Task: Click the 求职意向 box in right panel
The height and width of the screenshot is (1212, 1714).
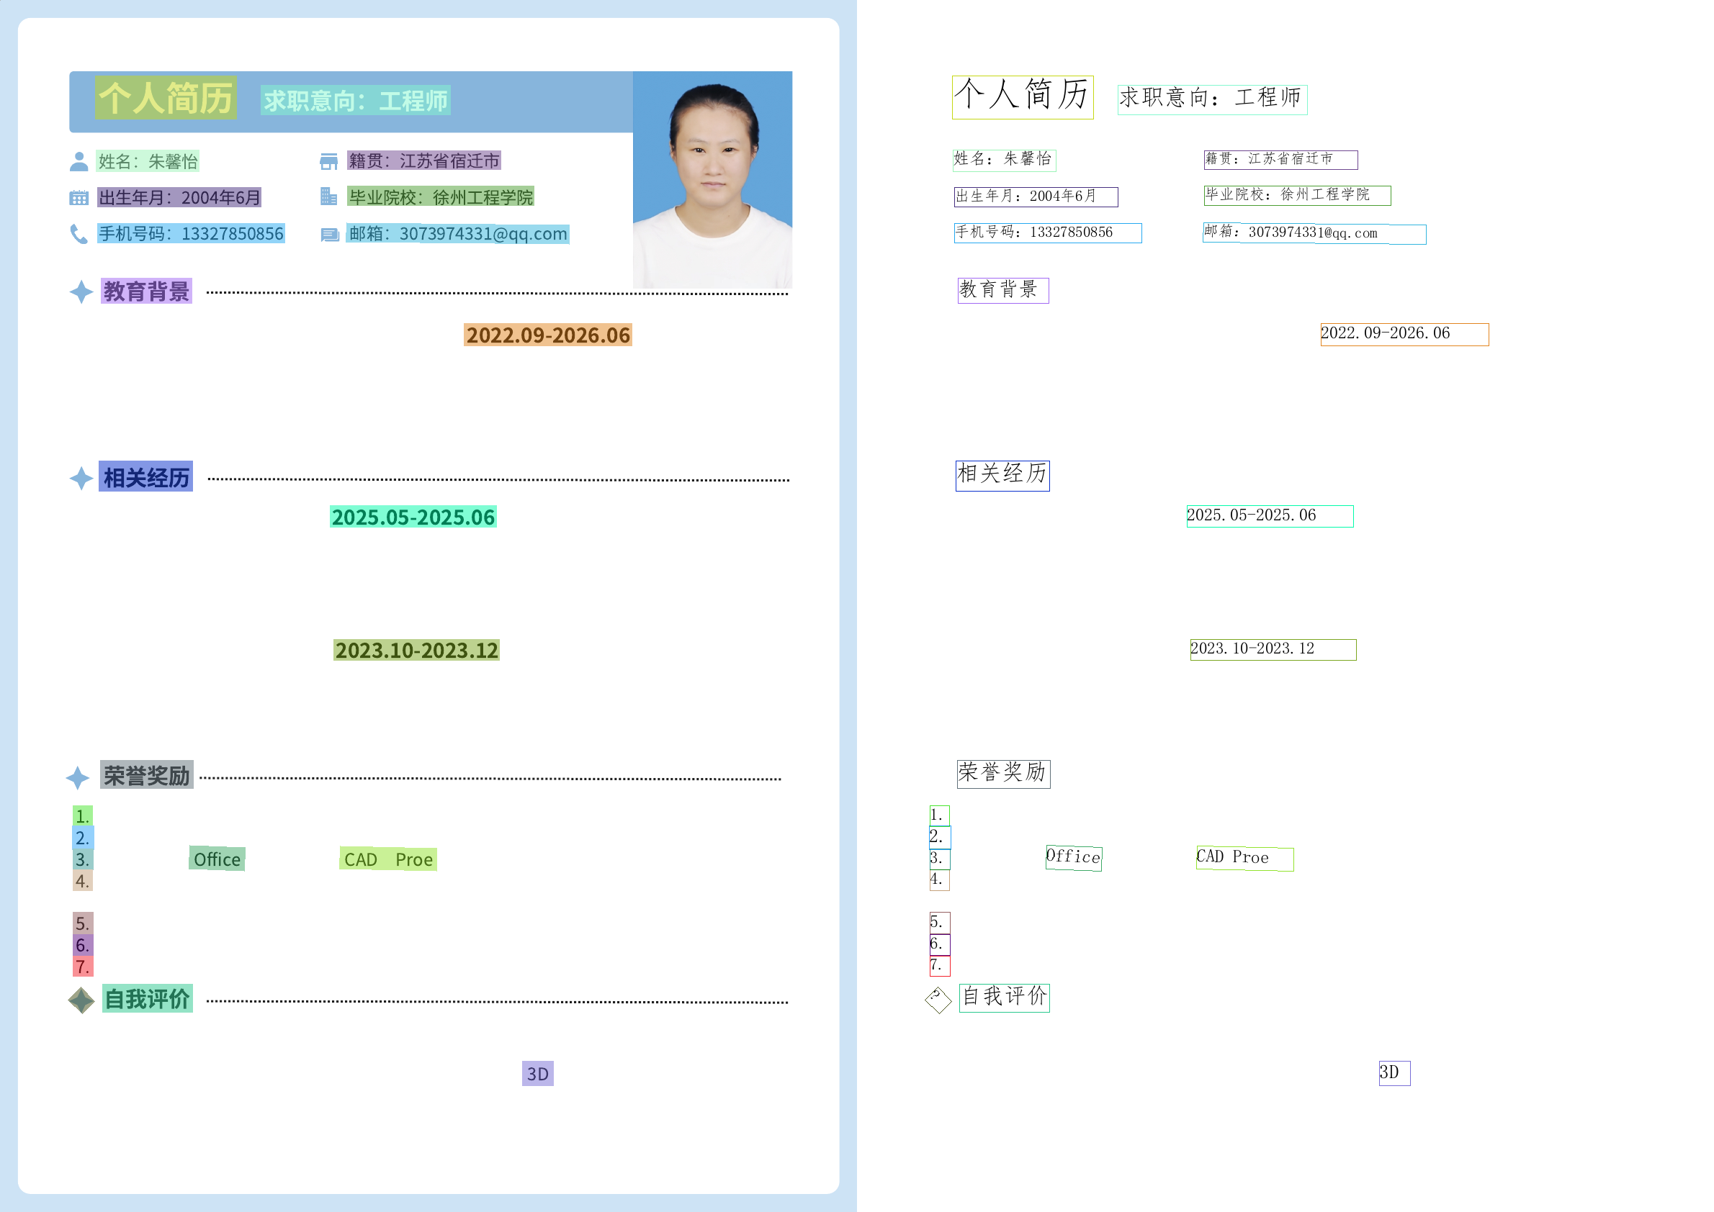Action: click(x=1211, y=99)
